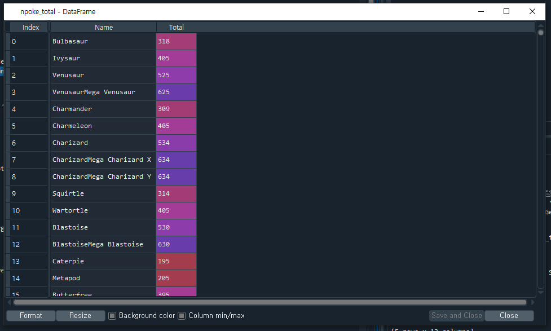This screenshot has width=551, height=331.
Task: Click the Total cell showing 318
Action: click(176, 42)
